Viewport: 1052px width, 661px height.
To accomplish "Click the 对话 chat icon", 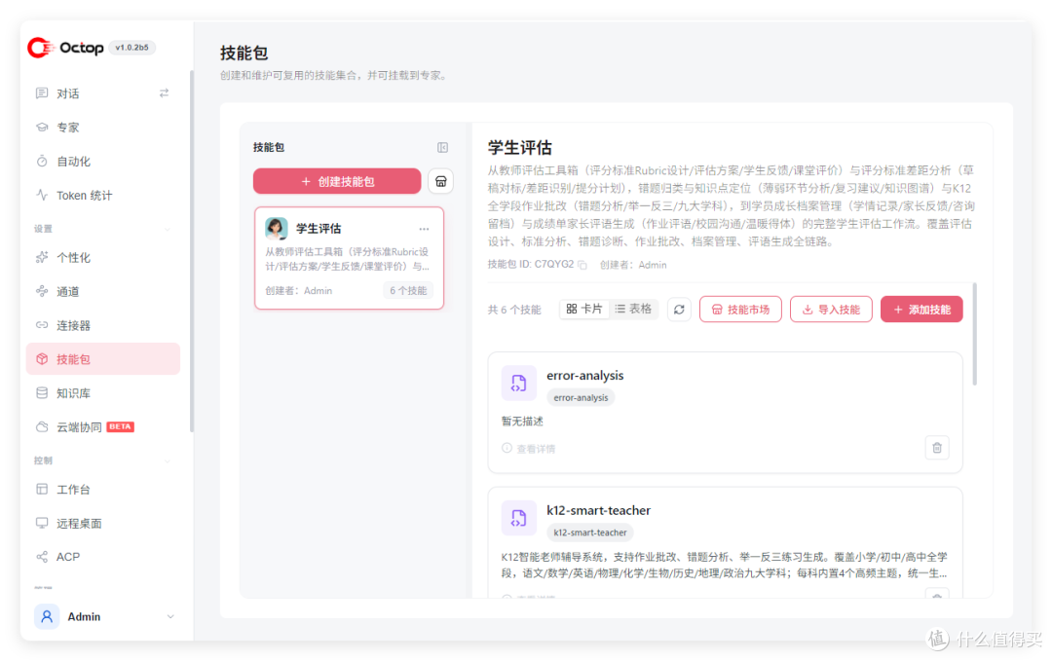I will click(42, 93).
